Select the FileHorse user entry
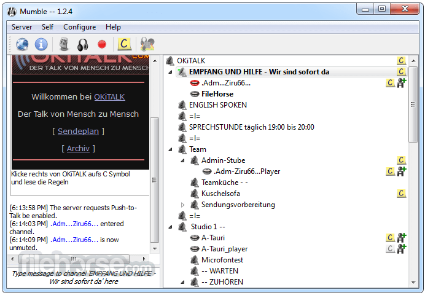Image resolution: width=425 pixels, height=295 pixels. (217, 94)
